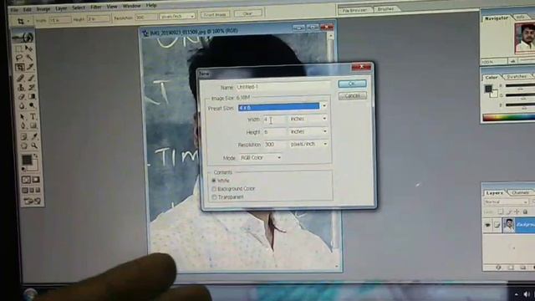Click the Navigator preview thumbnail

coord(525,38)
